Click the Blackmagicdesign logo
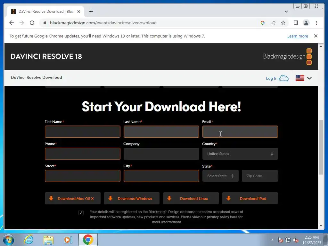 (287, 56)
